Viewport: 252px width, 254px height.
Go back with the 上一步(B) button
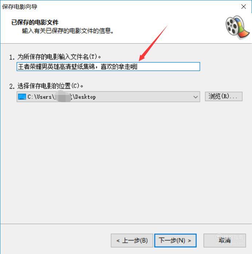click(x=132, y=240)
